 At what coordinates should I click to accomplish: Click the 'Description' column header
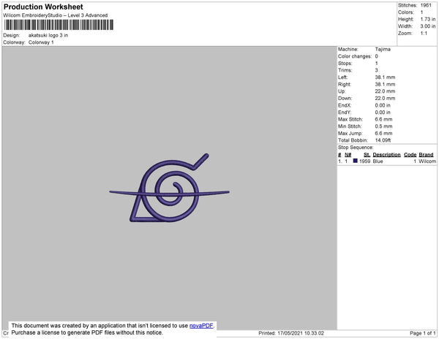(x=386, y=155)
